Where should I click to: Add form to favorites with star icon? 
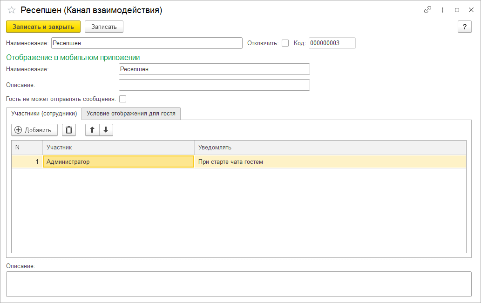11,10
